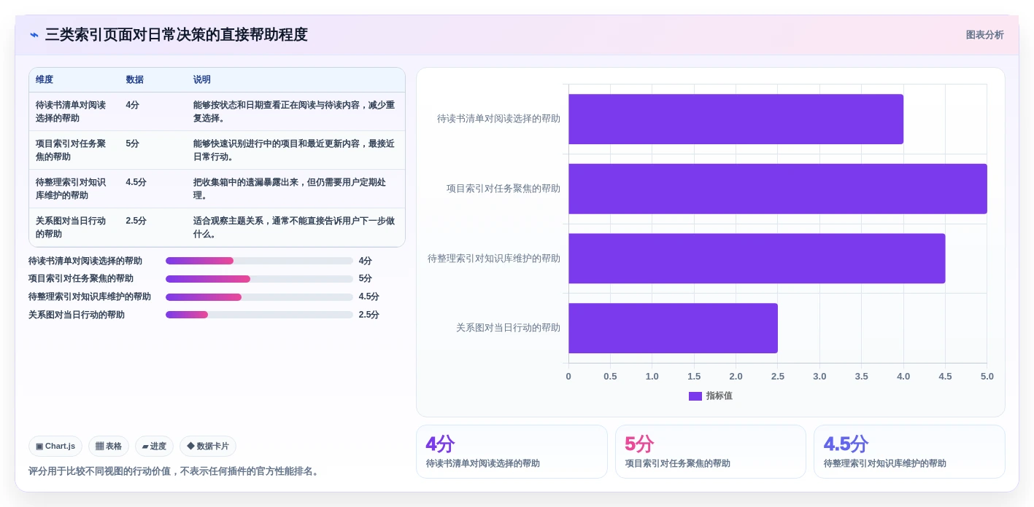Image resolution: width=1034 pixels, height=507 pixels.
Task: Click the lightning icon beside the title
Action: coord(34,35)
